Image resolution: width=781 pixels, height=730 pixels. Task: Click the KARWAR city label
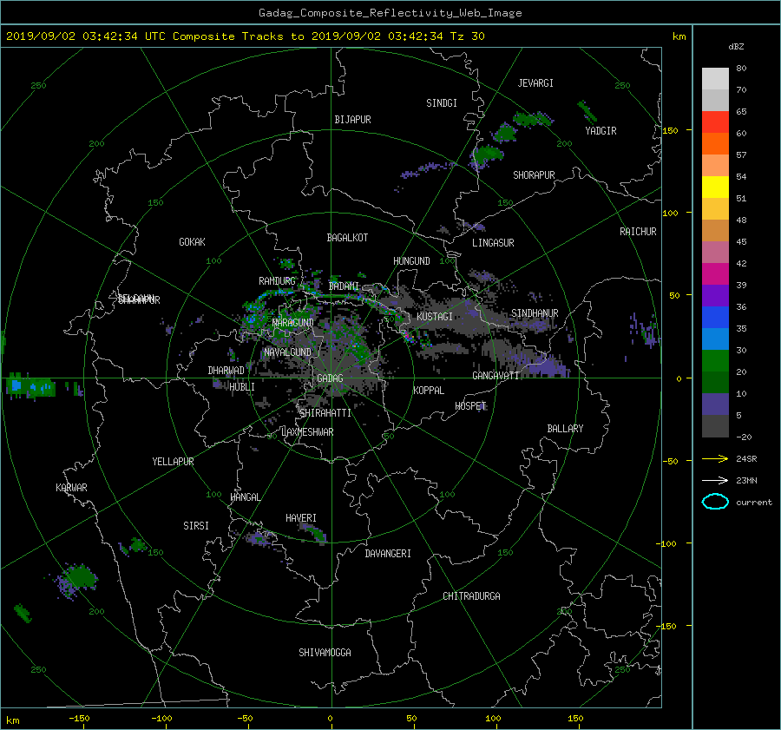tap(71, 488)
